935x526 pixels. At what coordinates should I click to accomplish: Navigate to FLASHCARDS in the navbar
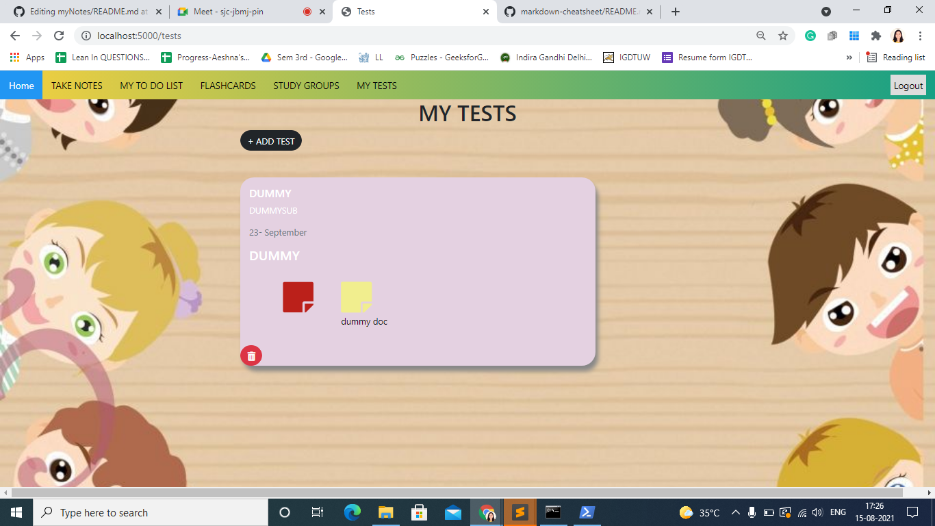[227, 85]
